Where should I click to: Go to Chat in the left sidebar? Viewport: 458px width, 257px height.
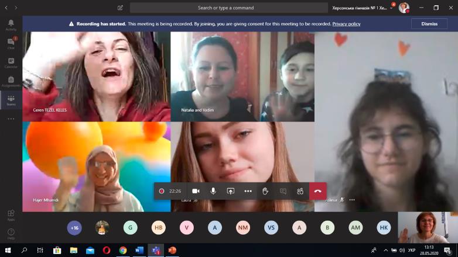click(11, 43)
